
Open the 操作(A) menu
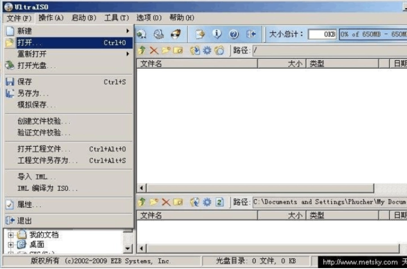pos(51,18)
